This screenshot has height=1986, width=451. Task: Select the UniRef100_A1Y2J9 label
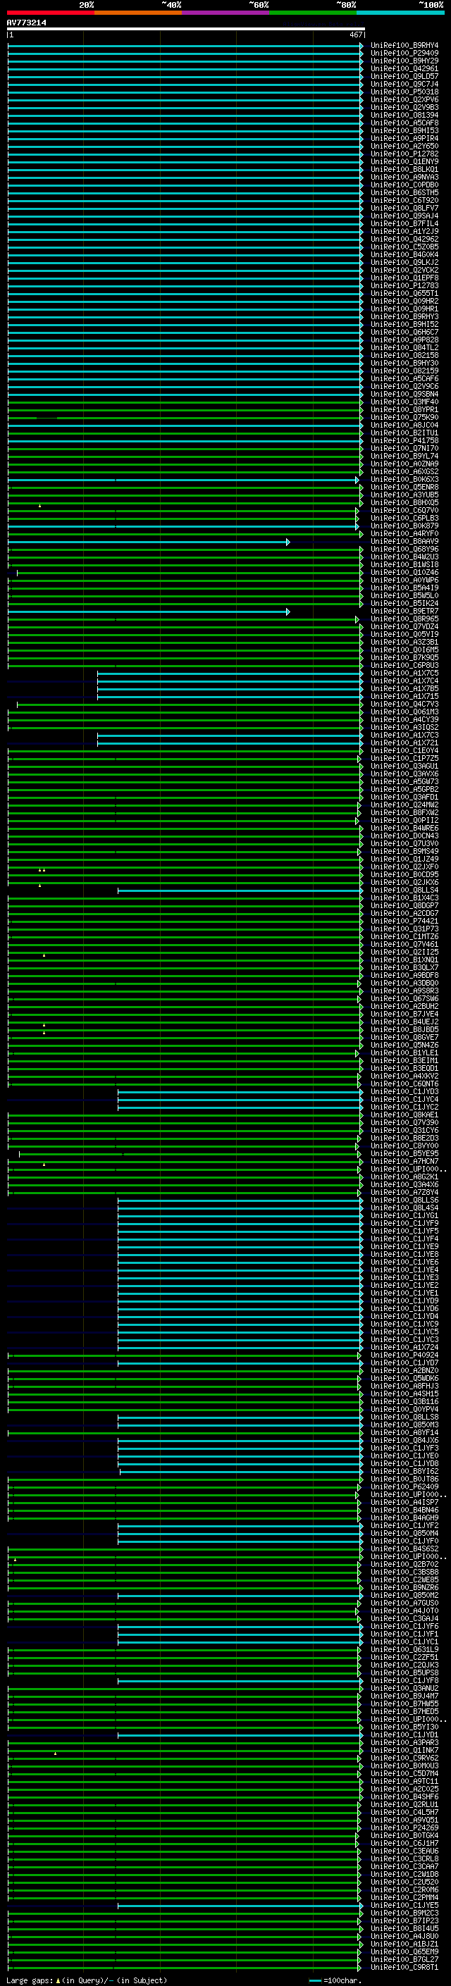(404, 231)
